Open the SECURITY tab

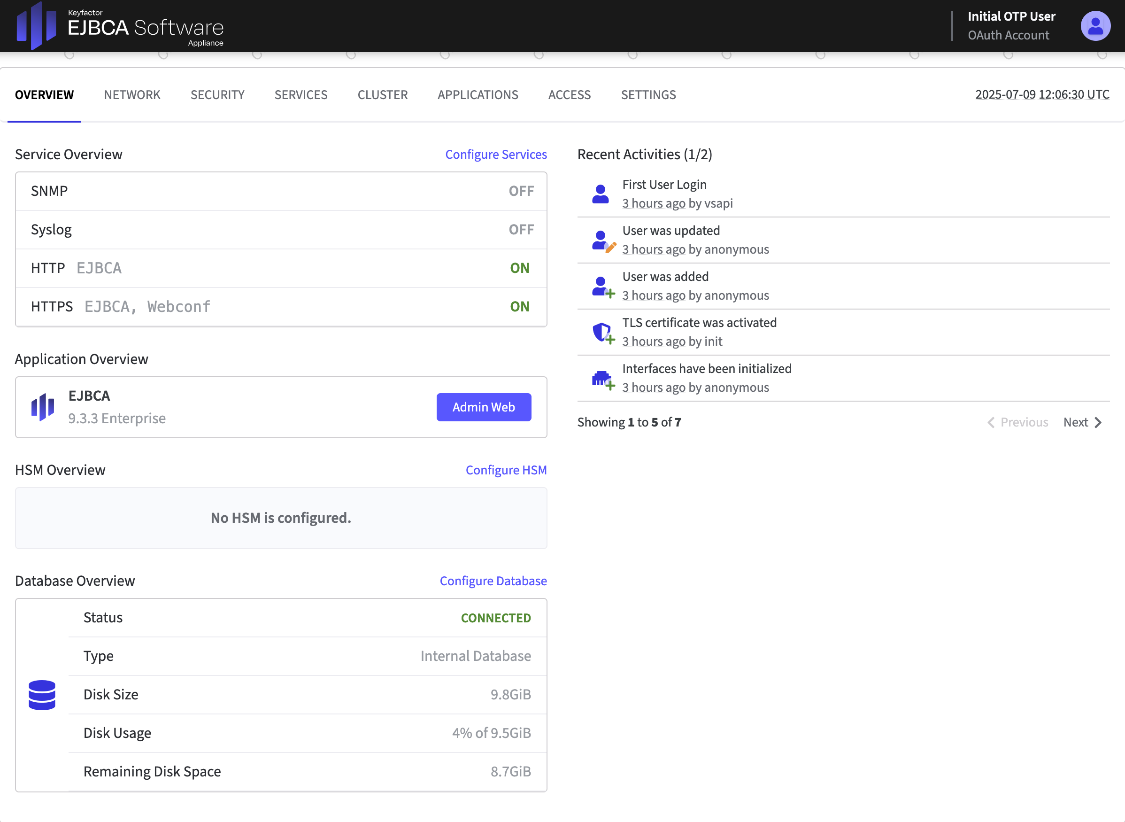217,94
